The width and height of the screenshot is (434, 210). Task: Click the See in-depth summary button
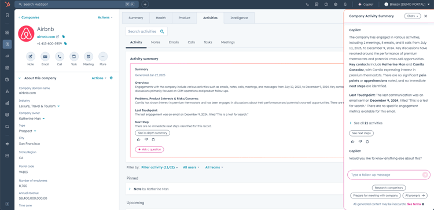(x=153, y=133)
